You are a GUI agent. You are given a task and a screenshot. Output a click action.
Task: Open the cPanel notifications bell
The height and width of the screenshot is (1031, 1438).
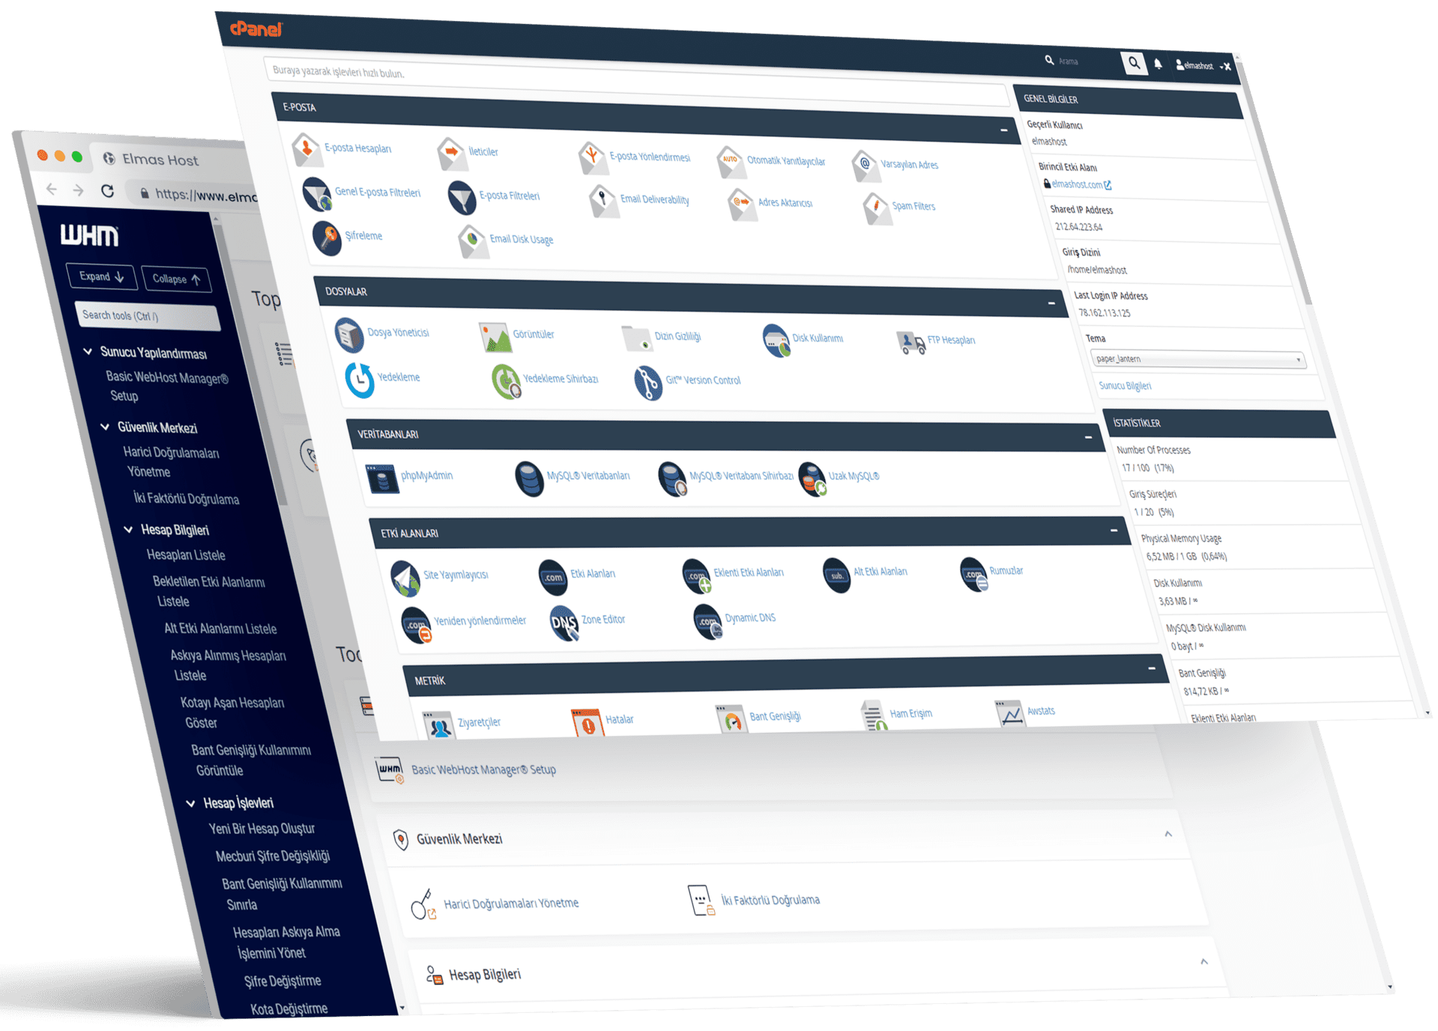pos(1158,64)
